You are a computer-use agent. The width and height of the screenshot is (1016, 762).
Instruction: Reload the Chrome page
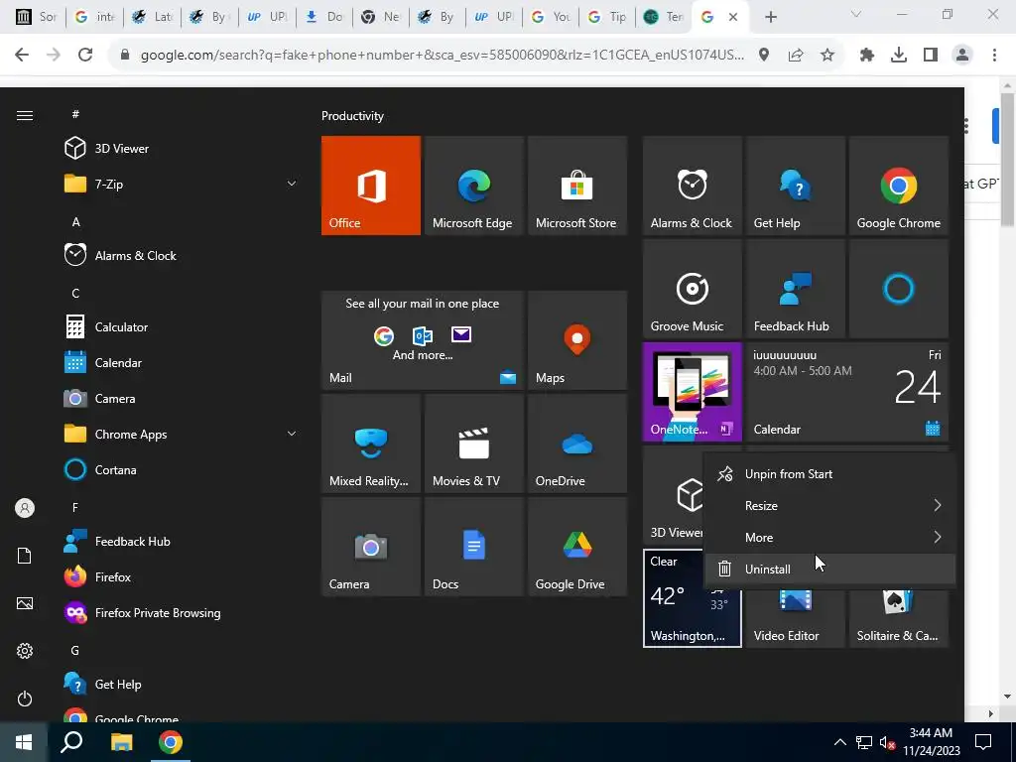coord(85,56)
